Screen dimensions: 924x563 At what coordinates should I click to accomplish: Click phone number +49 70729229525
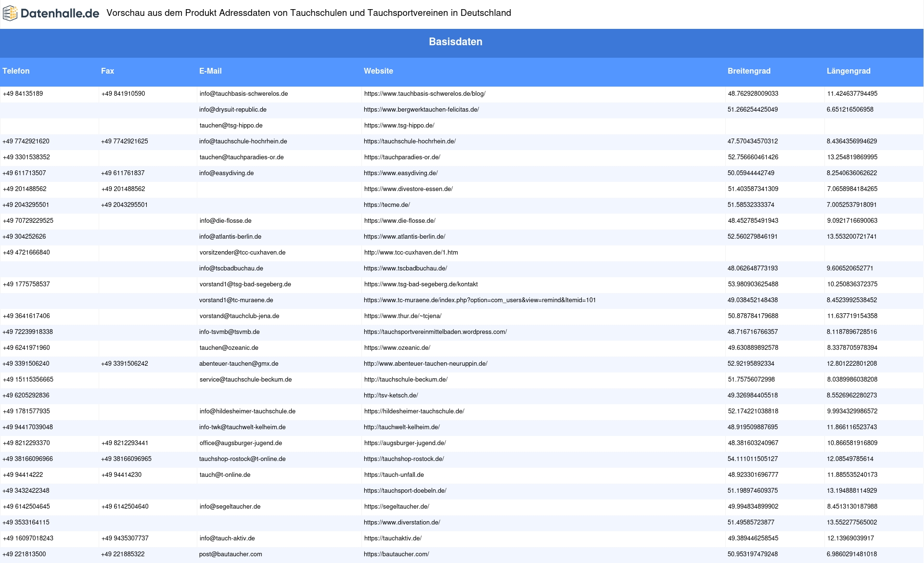pos(28,221)
